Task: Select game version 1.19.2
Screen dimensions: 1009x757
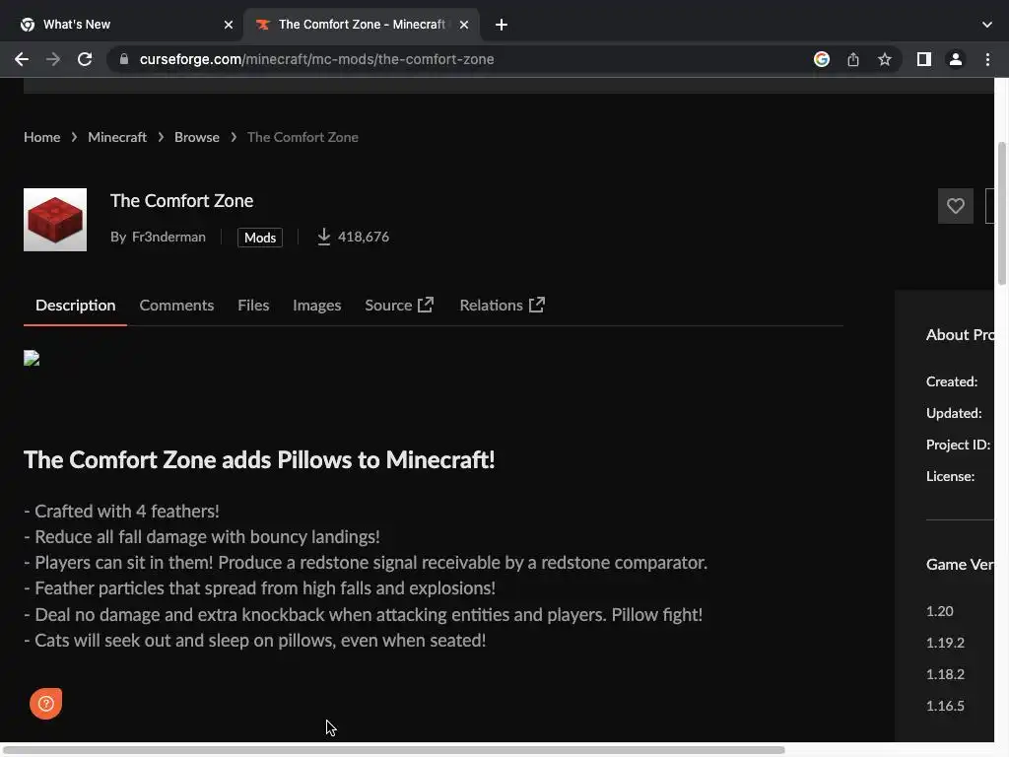Action: coord(945,643)
